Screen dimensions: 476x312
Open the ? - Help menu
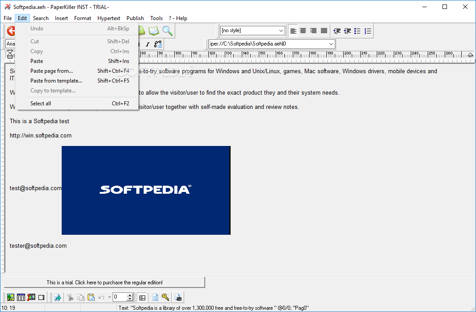click(x=178, y=18)
